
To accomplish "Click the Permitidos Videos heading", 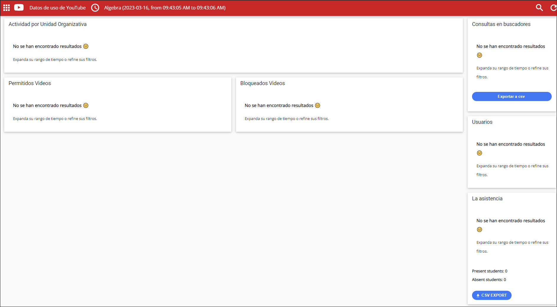I will 30,83.
